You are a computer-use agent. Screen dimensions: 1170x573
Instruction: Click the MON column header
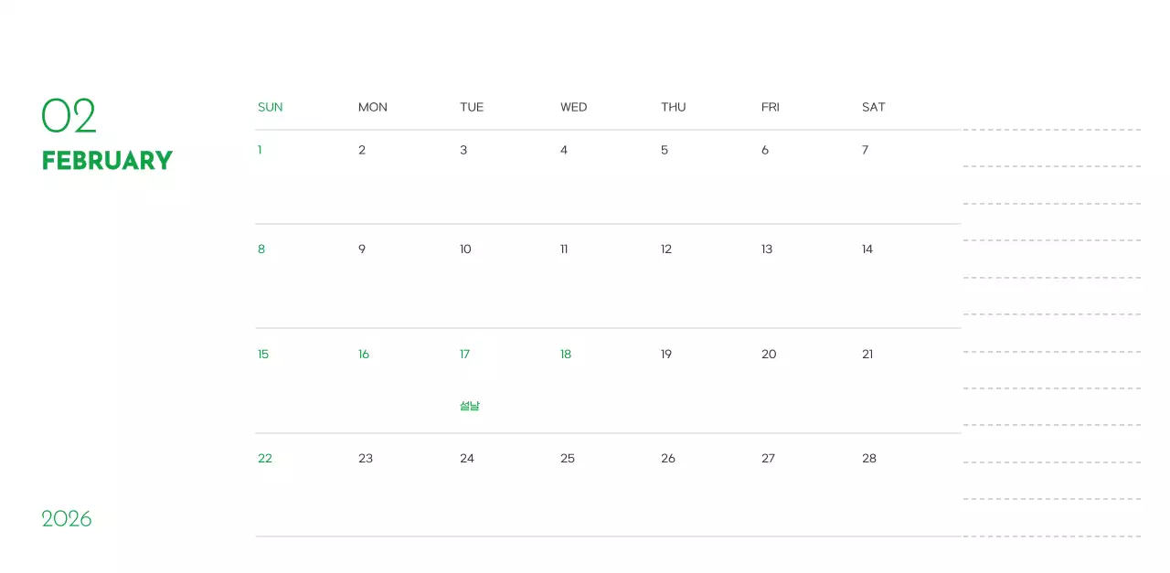(x=372, y=107)
